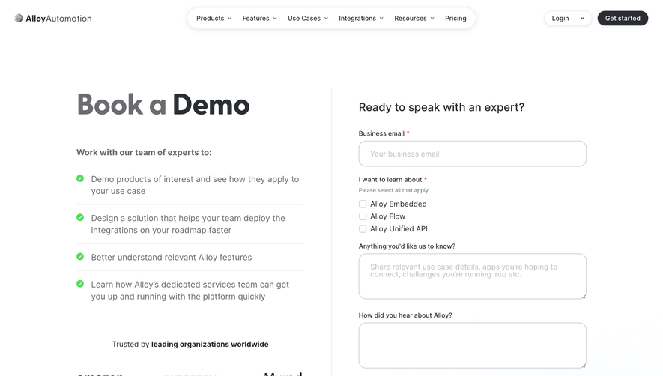This screenshot has height=376, width=663.
Task: Tick the Alloy Unified API checkbox
Action: (363, 228)
